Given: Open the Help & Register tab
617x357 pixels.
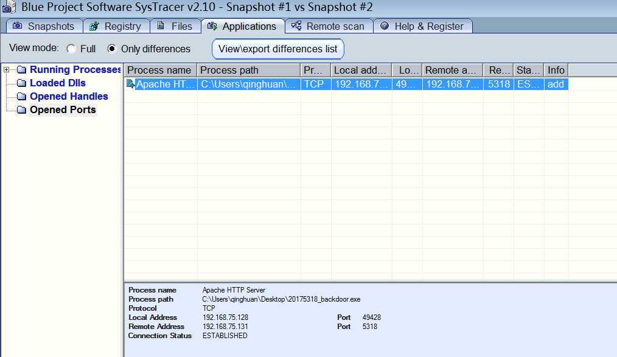Looking at the screenshot, I should pos(423,26).
